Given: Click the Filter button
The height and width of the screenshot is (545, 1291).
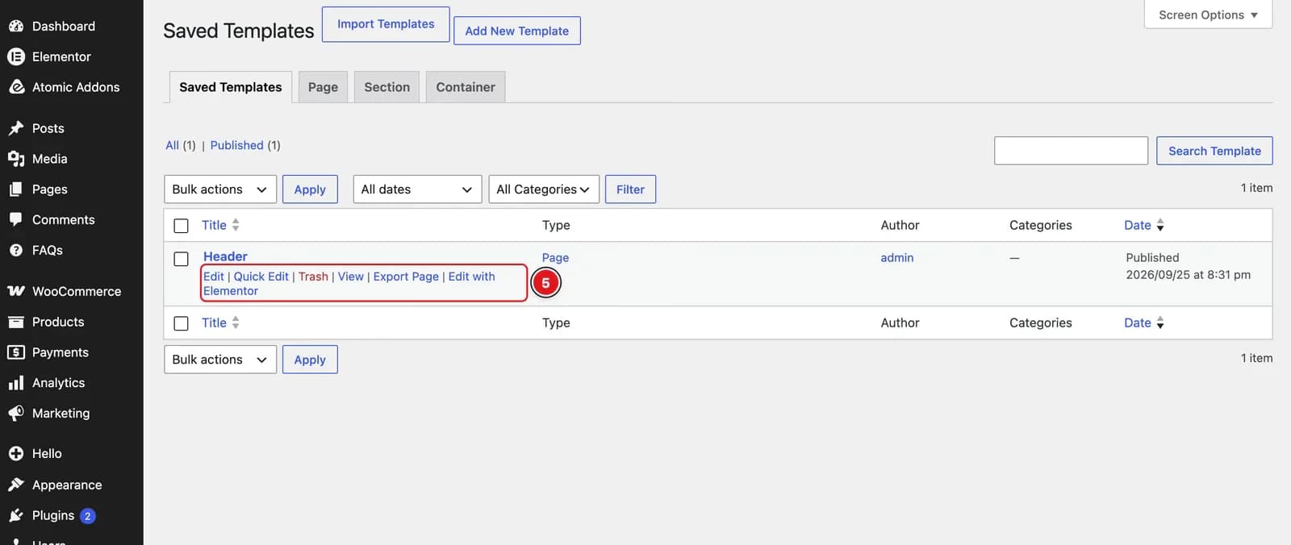Looking at the screenshot, I should point(630,189).
